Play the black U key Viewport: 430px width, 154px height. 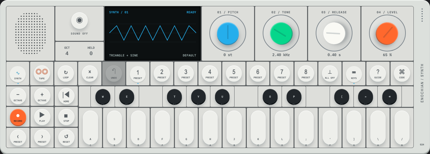click(222, 97)
